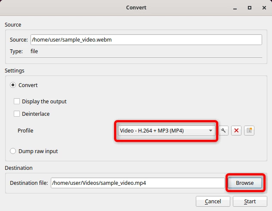Close the Convert dialog window
This screenshot has height=211, width=272.
264,8
